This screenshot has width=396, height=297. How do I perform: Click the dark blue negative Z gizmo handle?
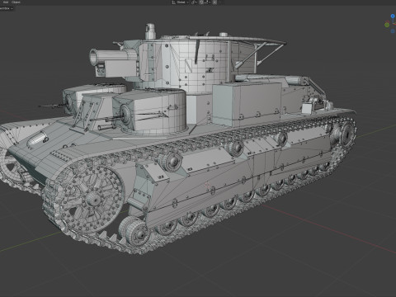coord(394,31)
